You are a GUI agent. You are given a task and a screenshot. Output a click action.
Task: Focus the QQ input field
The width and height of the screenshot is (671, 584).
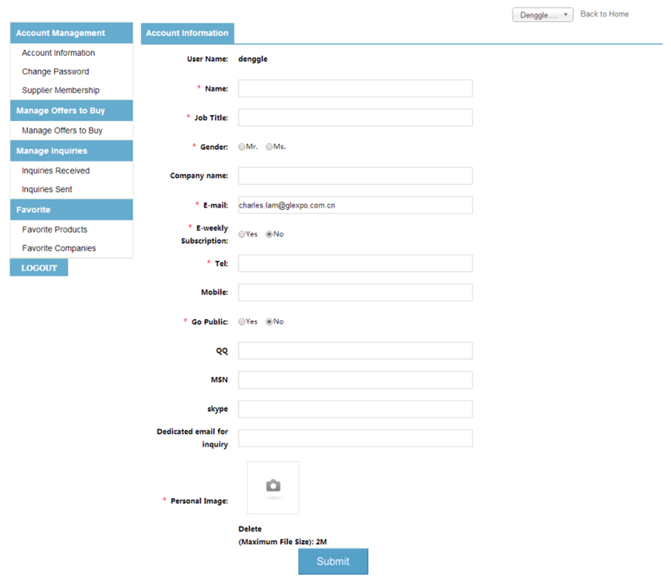click(355, 351)
